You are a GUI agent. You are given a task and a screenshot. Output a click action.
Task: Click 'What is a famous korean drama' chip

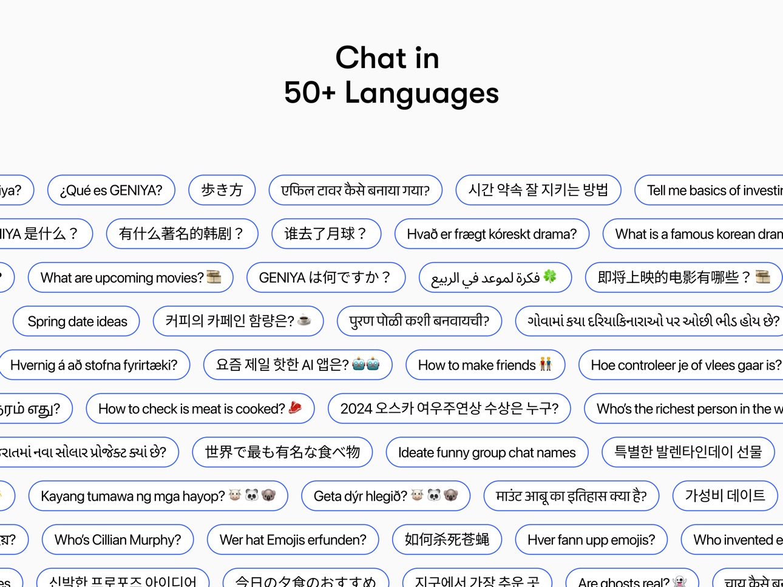click(693, 234)
